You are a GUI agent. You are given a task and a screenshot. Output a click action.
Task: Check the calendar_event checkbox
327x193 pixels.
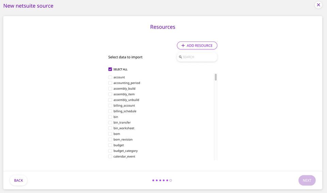[x=110, y=156]
